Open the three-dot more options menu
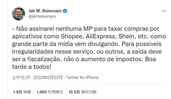The height and width of the screenshot is (99, 171). 164,11
